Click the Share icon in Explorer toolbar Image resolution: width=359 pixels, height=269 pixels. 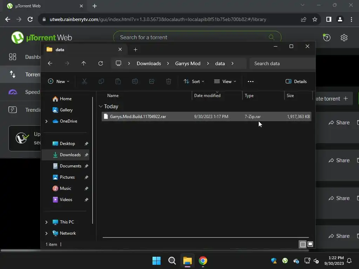coord(152,81)
